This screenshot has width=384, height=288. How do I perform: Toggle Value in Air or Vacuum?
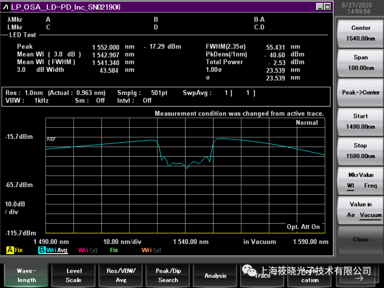click(x=360, y=210)
